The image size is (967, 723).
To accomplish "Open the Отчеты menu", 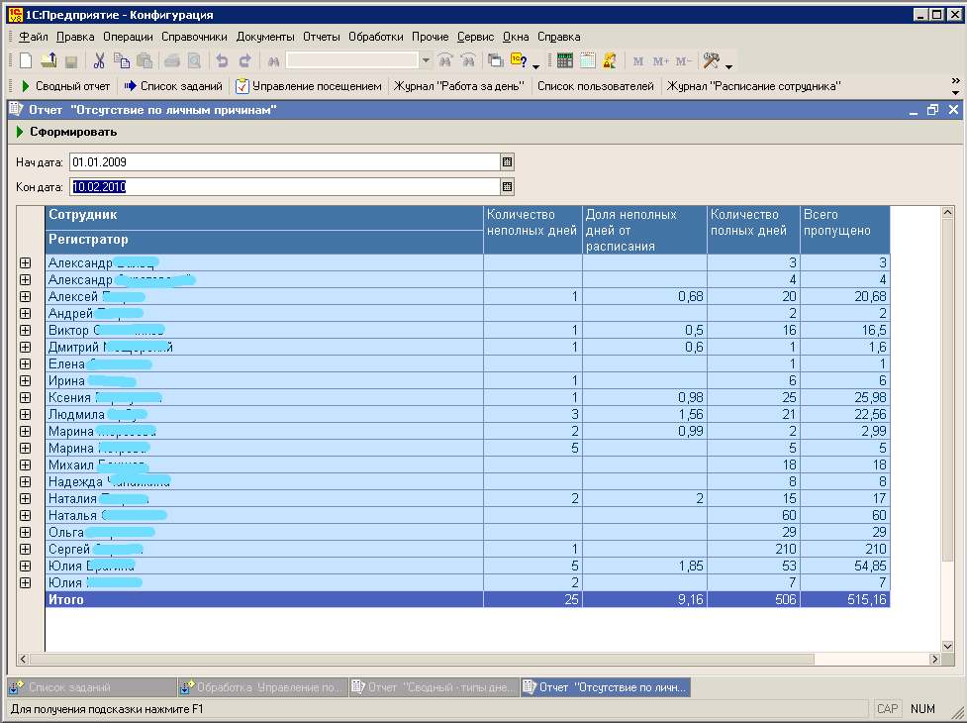I will pyautogui.click(x=322, y=37).
